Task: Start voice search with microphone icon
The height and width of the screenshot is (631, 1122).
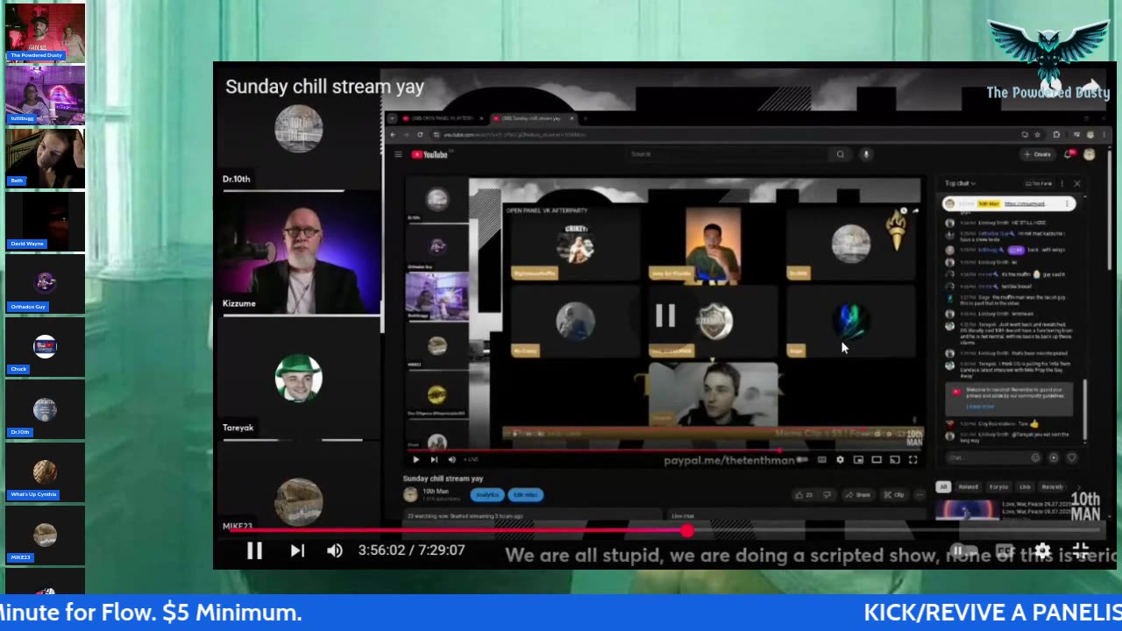Action: 866,154
